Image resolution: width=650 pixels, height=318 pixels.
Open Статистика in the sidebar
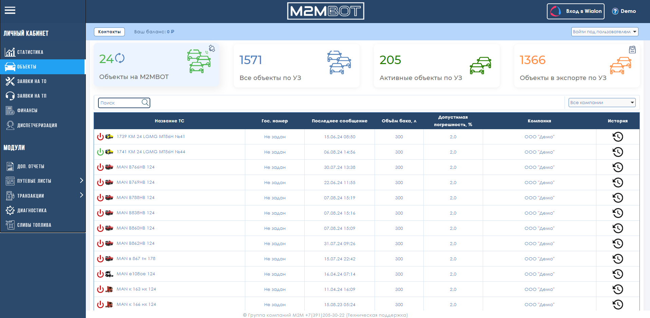[43, 52]
